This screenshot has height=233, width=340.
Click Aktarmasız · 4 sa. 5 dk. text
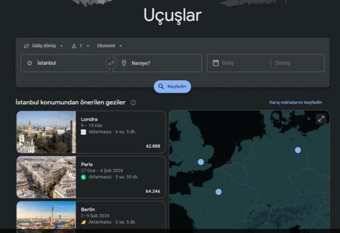click(x=112, y=132)
